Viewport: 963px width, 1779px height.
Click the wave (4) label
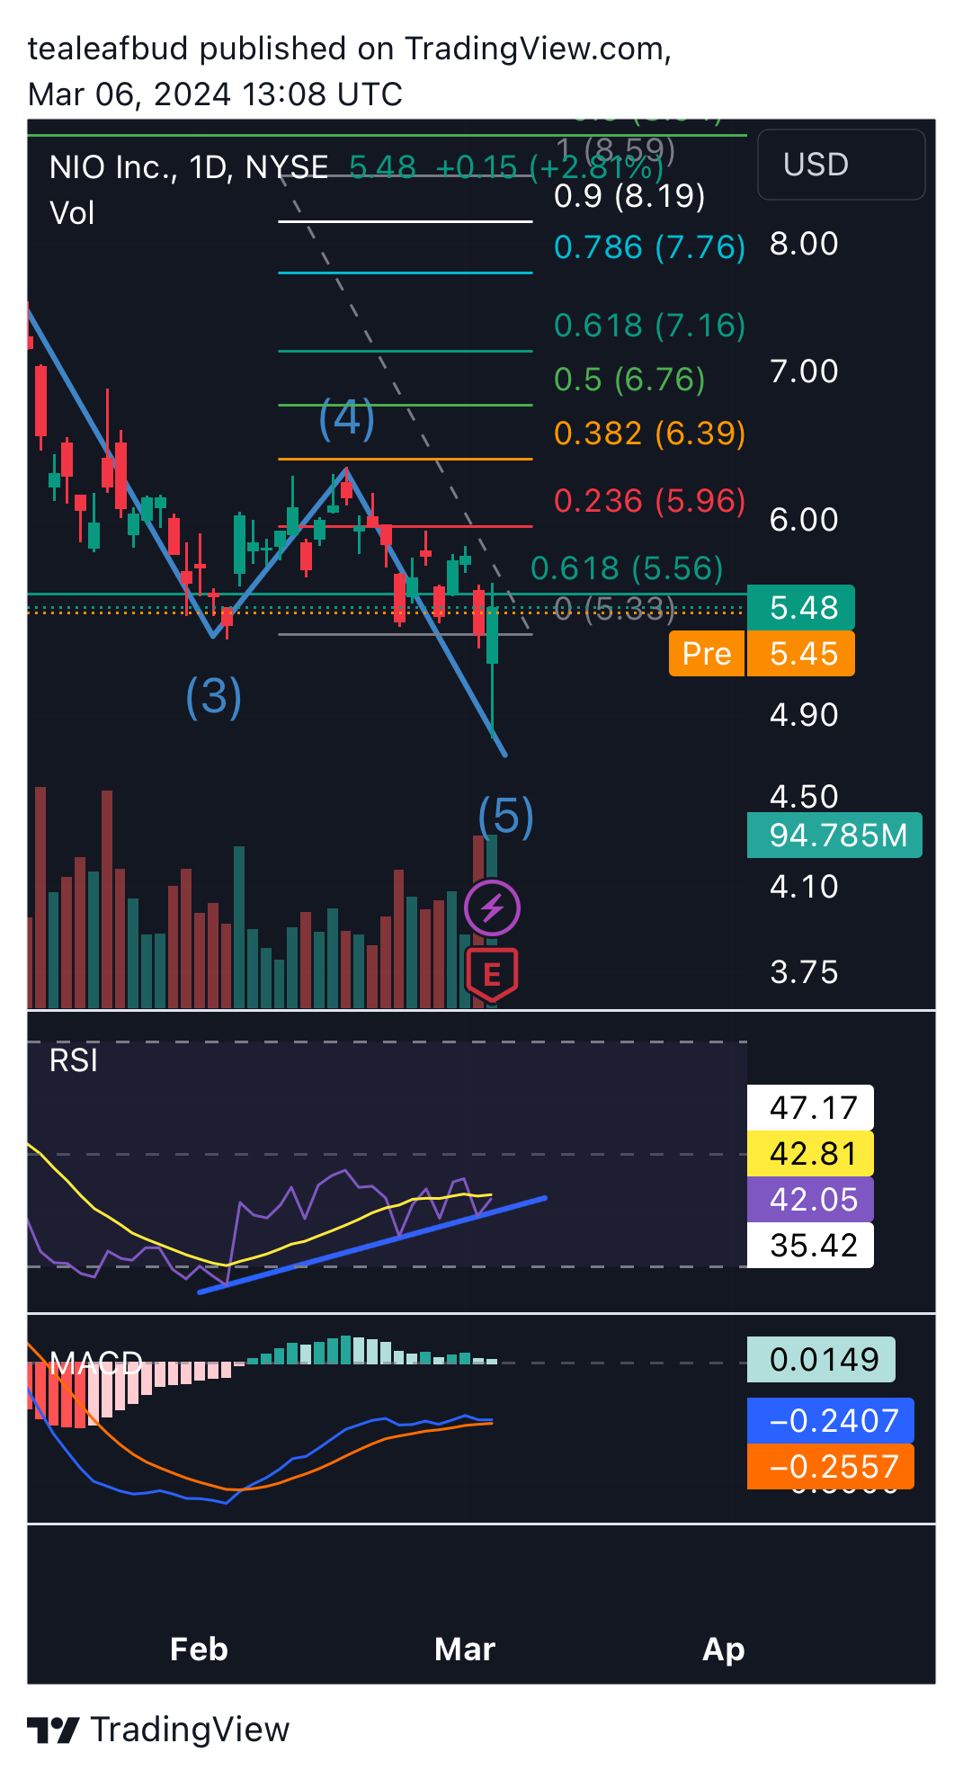(x=347, y=418)
